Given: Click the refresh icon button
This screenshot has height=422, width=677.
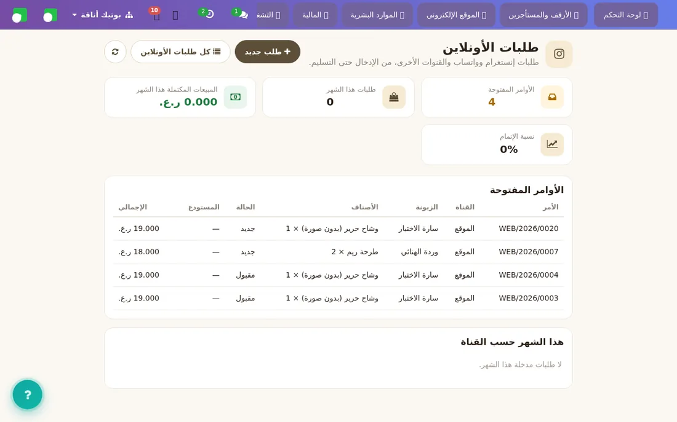Looking at the screenshot, I should click(x=115, y=52).
